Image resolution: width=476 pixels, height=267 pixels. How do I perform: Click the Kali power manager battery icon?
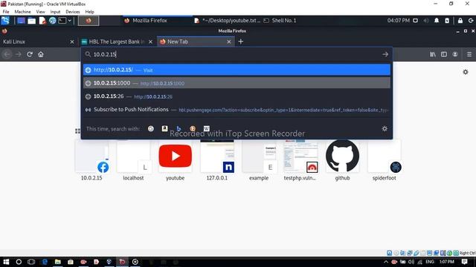tap(447, 21)
